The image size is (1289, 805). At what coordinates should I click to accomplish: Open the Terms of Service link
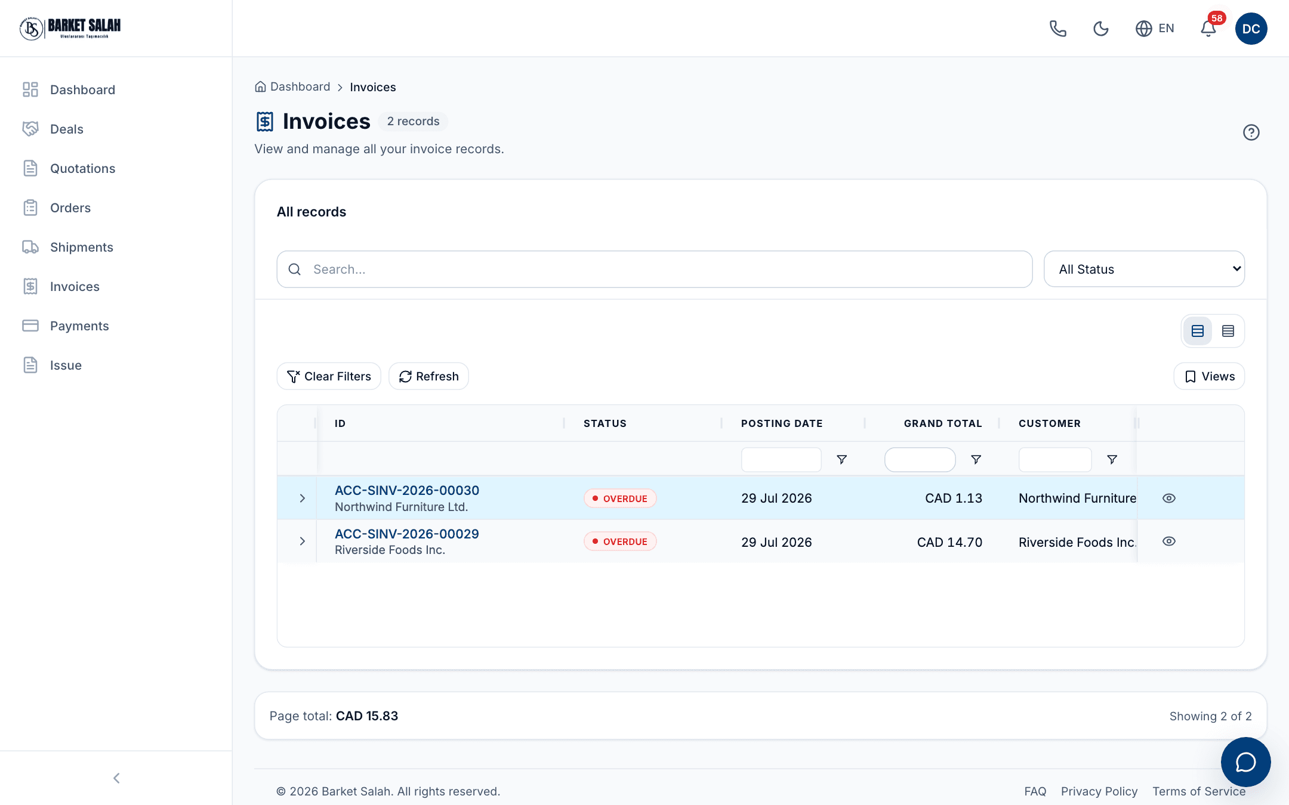1198,791
